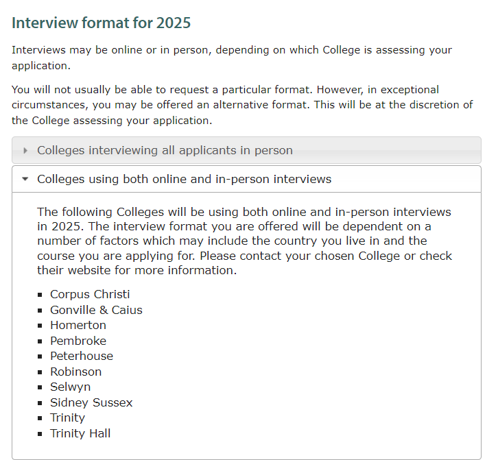Click the bullet marker next to Trinity Hall
Viewport: 498px width, 460px height.
coord(40,434)
